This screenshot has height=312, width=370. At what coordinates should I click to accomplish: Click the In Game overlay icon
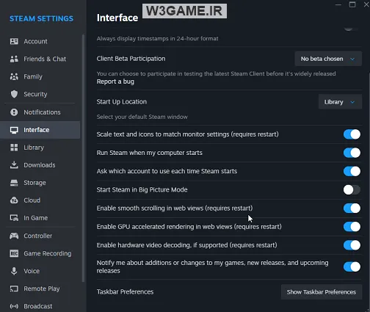14,218
